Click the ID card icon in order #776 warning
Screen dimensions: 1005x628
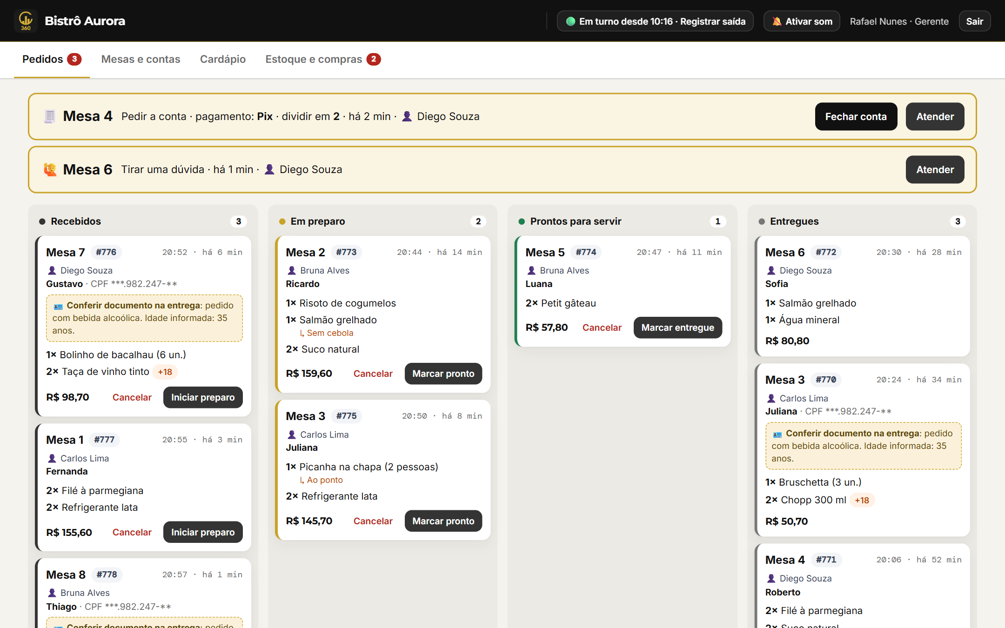(x=58, y=306)
